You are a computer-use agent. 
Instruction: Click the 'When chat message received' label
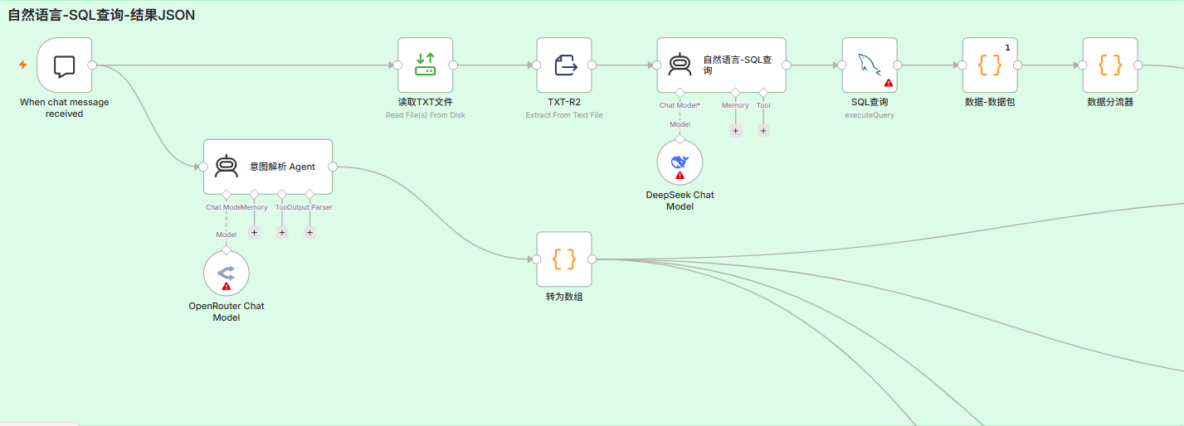click(x=65, y=108)
